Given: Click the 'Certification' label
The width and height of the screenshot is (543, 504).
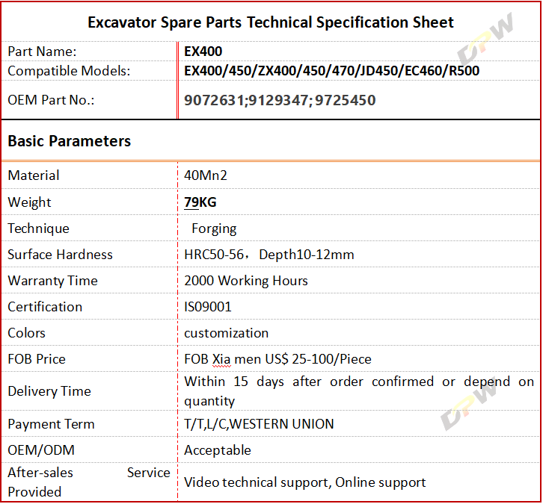Looking at the screenshot, I should [45, 307].
